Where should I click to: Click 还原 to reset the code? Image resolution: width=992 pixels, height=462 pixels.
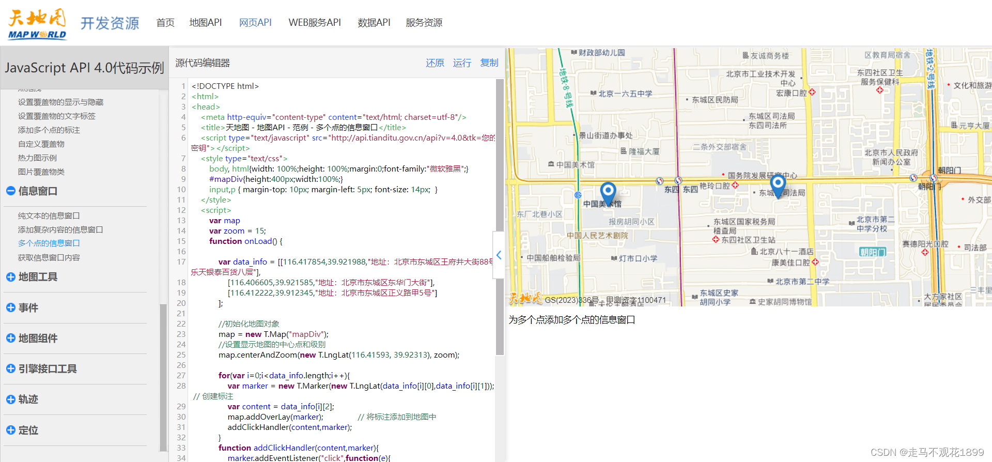(435, 63)
